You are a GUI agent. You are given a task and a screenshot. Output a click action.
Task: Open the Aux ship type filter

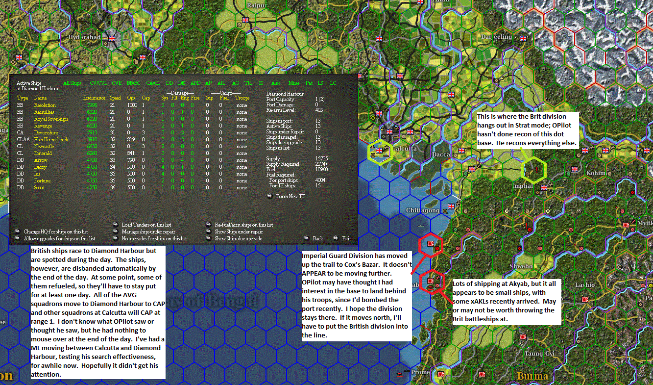click(276, 83)
